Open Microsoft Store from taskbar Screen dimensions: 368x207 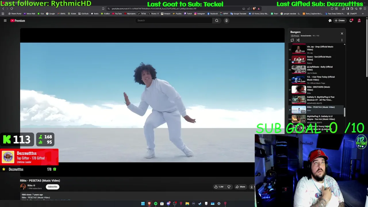pos(162,204)
